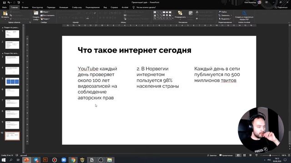Click the red record app in taskbar

(x=55, y=160)
